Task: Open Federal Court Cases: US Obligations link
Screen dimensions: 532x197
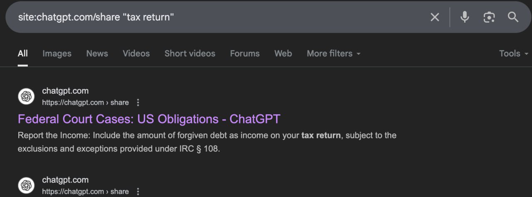Action: 149,119
